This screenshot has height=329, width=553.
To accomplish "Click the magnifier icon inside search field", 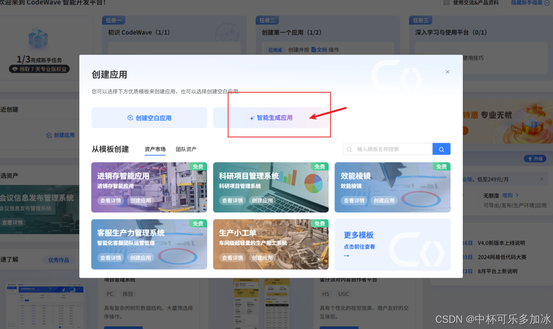I will coord(349,149).
